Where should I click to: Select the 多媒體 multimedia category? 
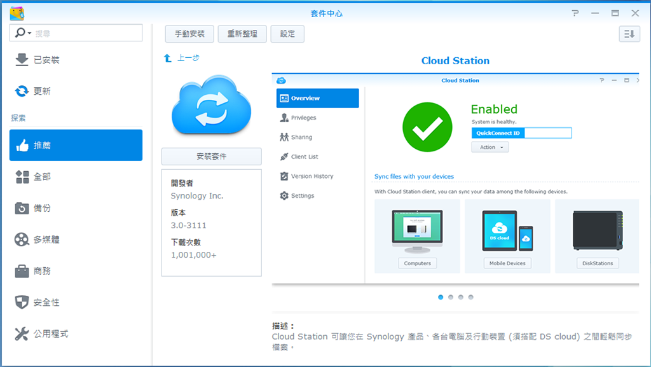[x=76, y=240]
